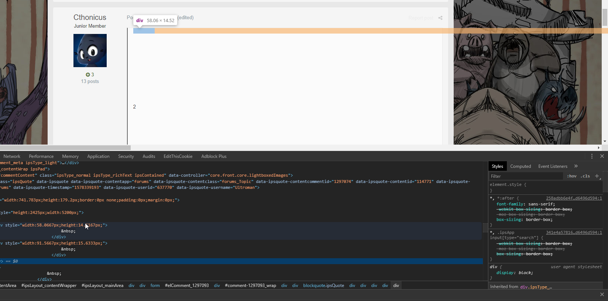
Task: Switch to the Computed tab
Action: pos(520,166)
